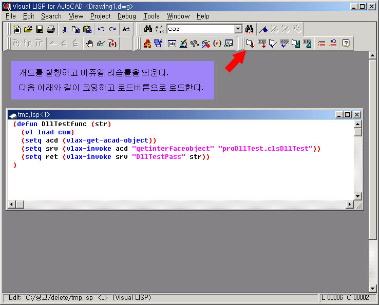Open the Watch window icon
The height and width of the screenshot is (305, 379).
pyautogui.click(x=229, y=44)
